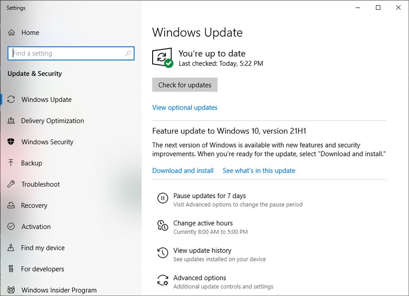This screenshot has width=409, height=296.
Task: Focus the Find a setting search box
Action: [71, 53]
